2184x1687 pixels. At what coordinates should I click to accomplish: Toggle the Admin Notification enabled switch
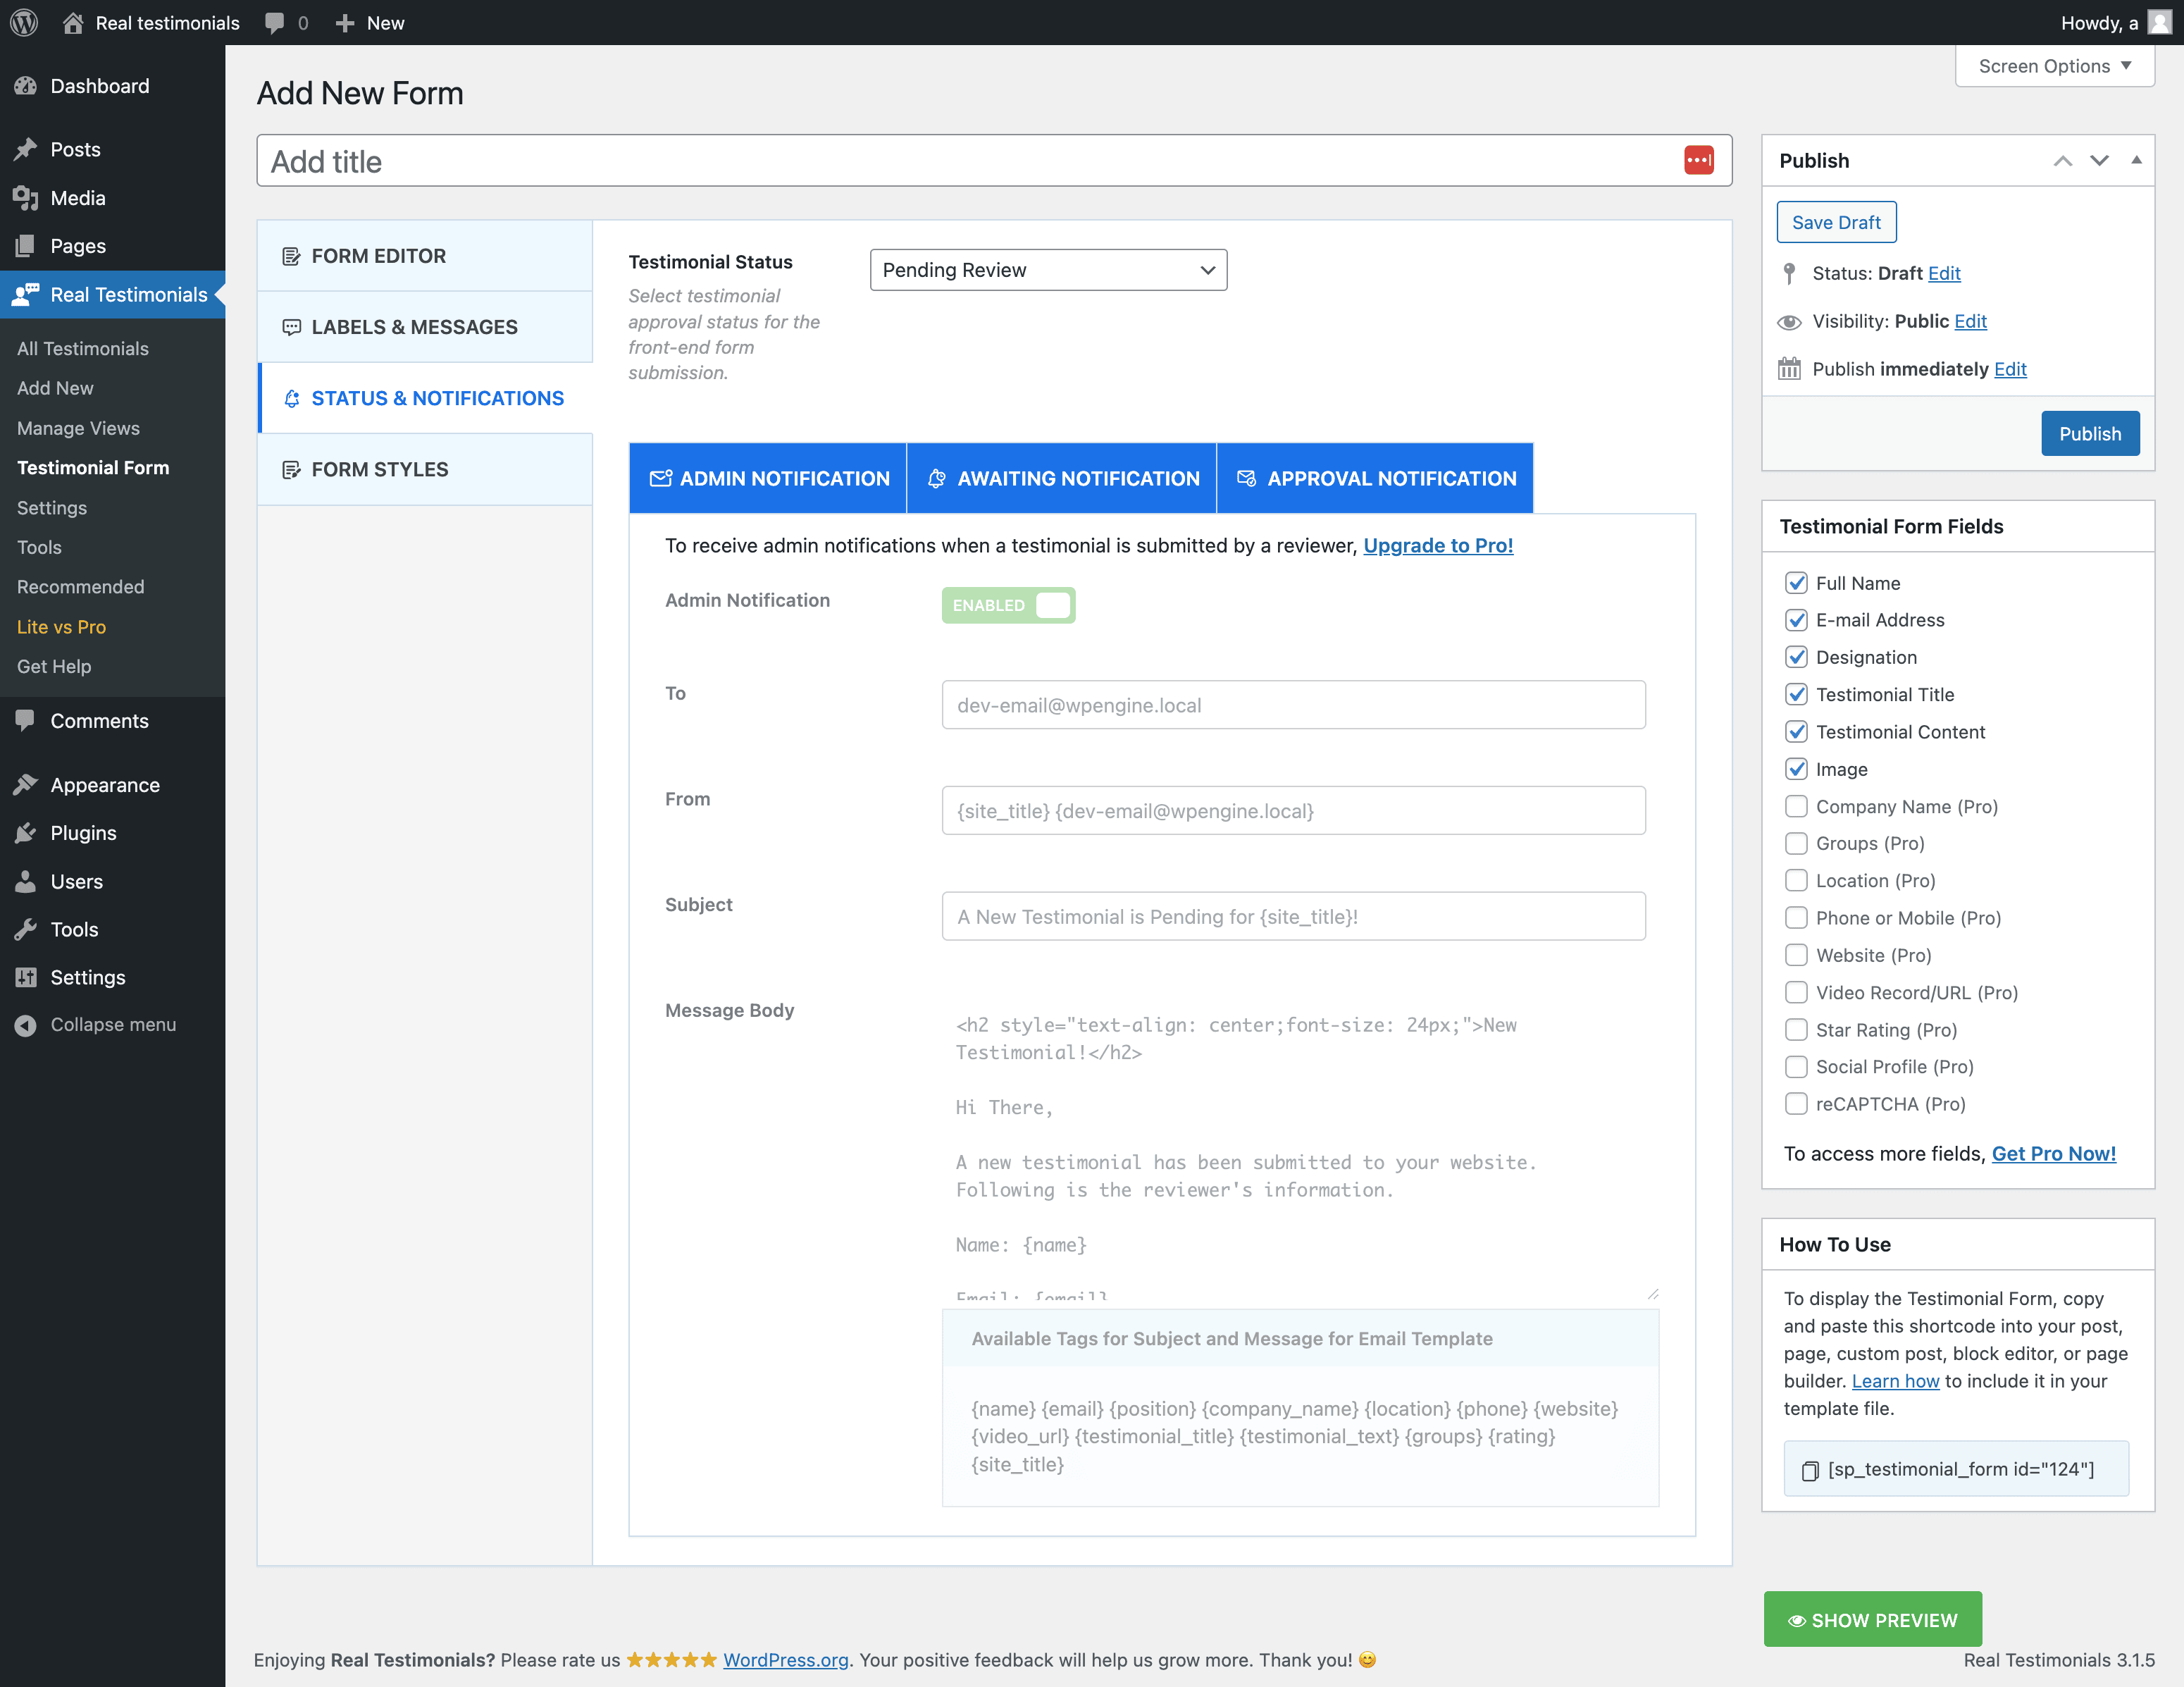[1008, 605]
